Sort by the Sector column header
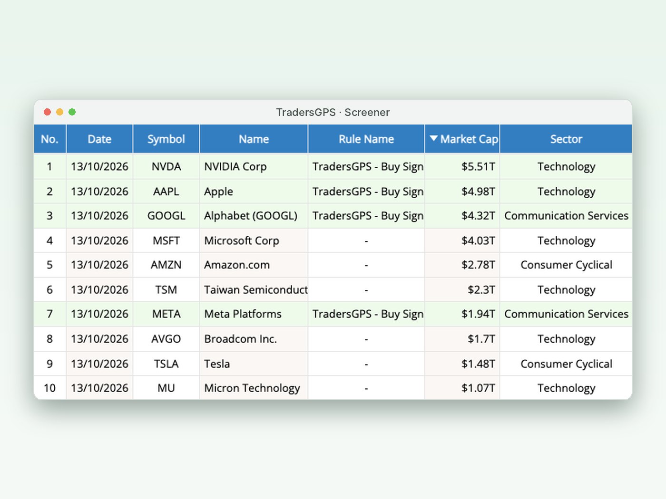 pos(566,139)
